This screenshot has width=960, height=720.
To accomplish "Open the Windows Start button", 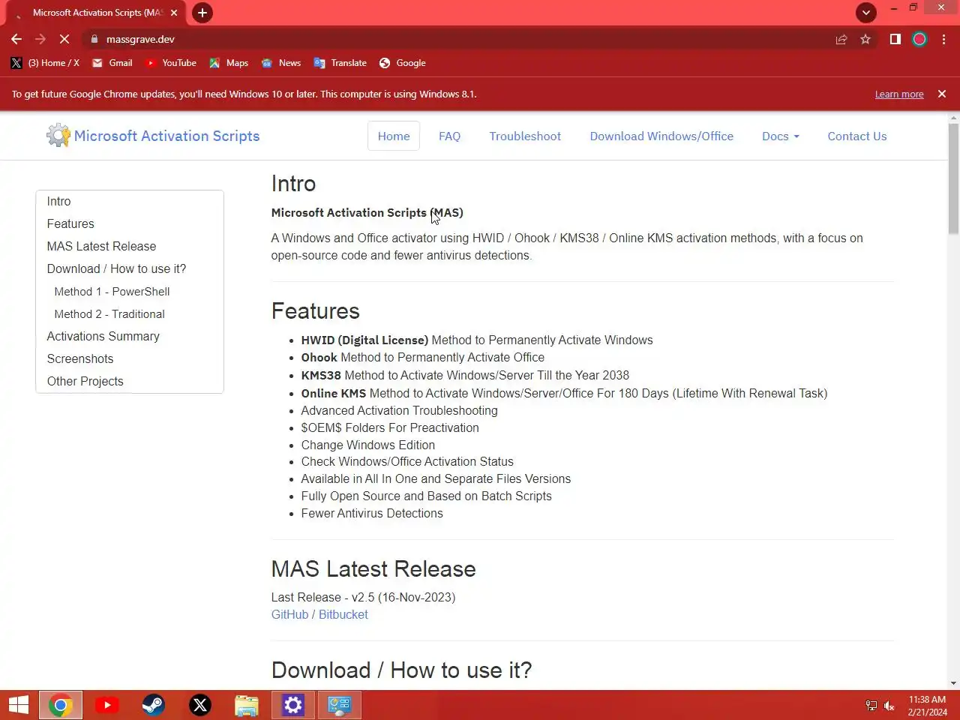I will 18,705.
